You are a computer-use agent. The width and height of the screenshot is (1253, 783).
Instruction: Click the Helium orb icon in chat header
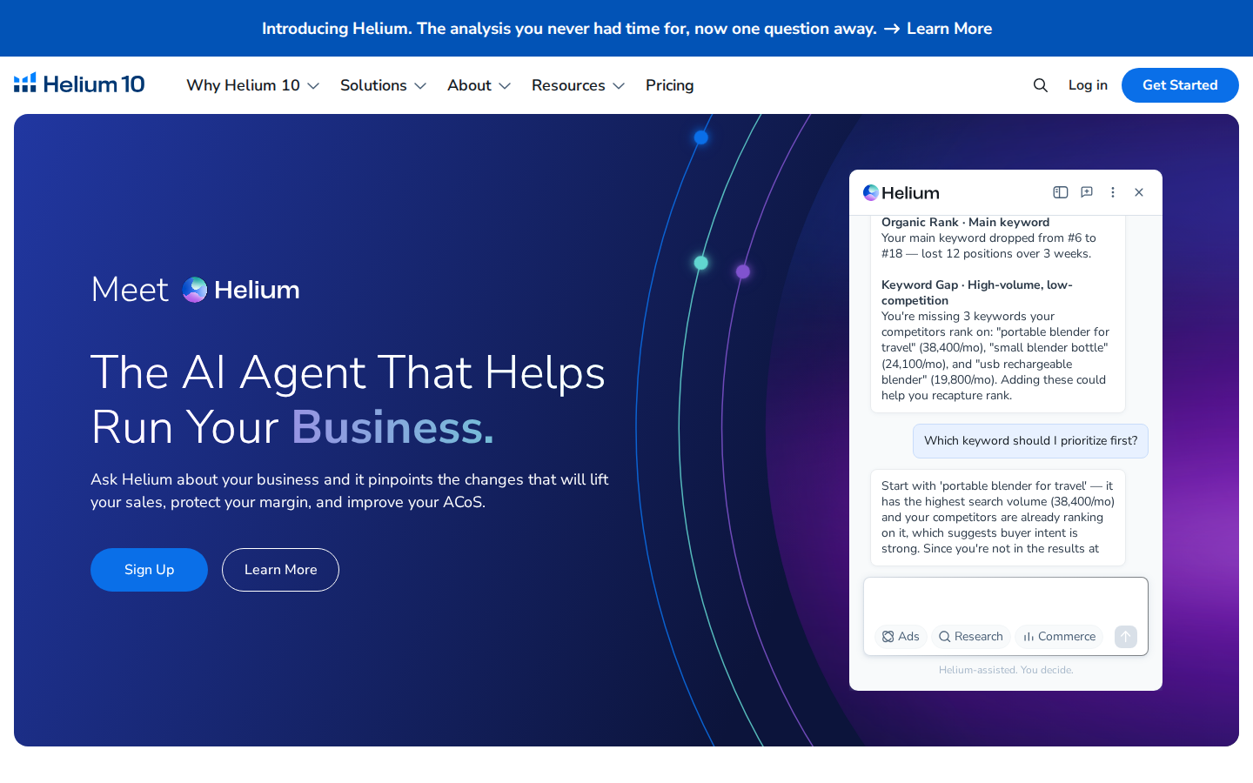871,192
